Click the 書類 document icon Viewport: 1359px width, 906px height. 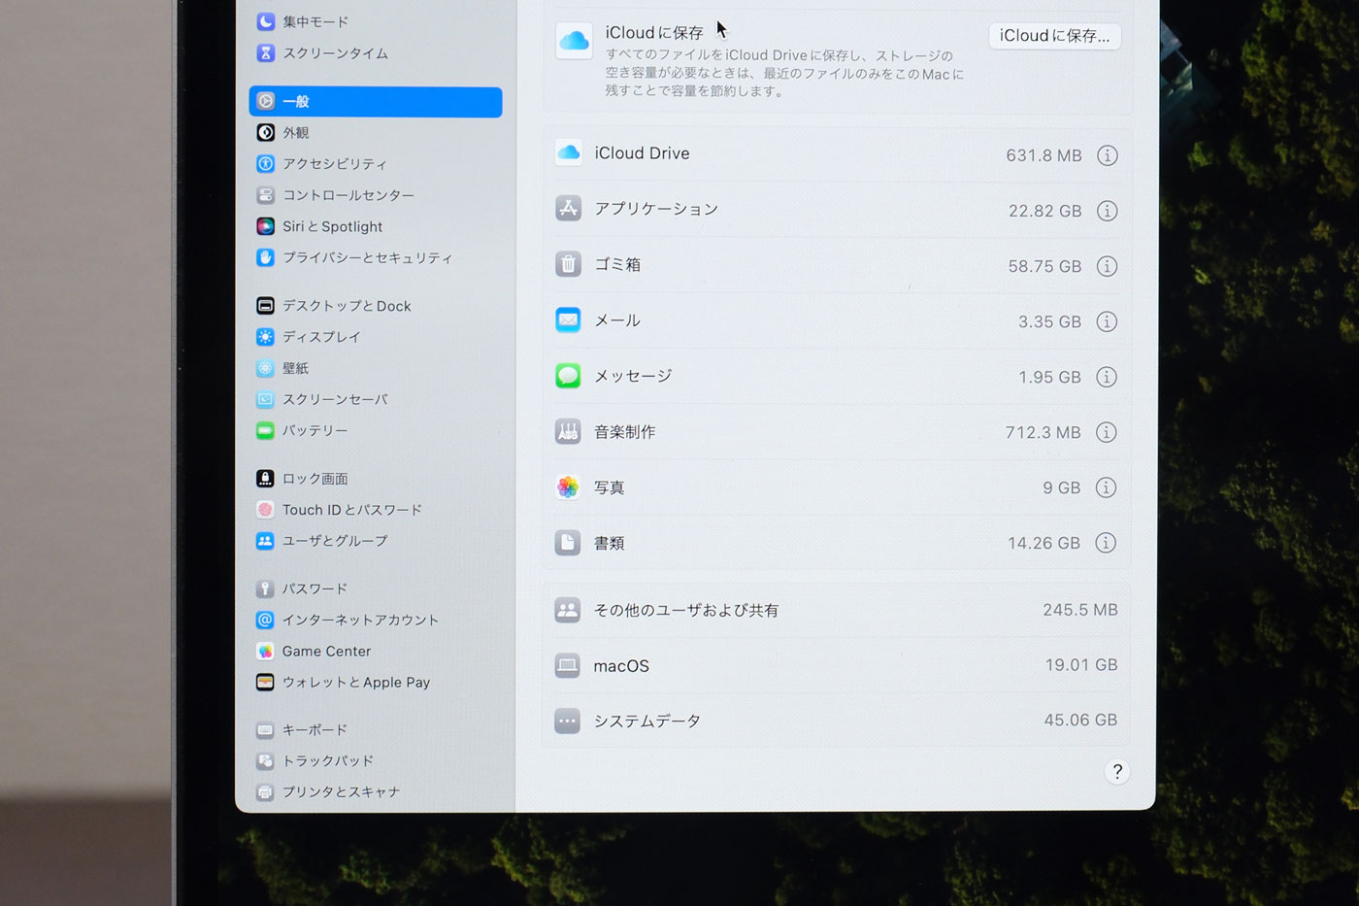[x=568, y=542]
